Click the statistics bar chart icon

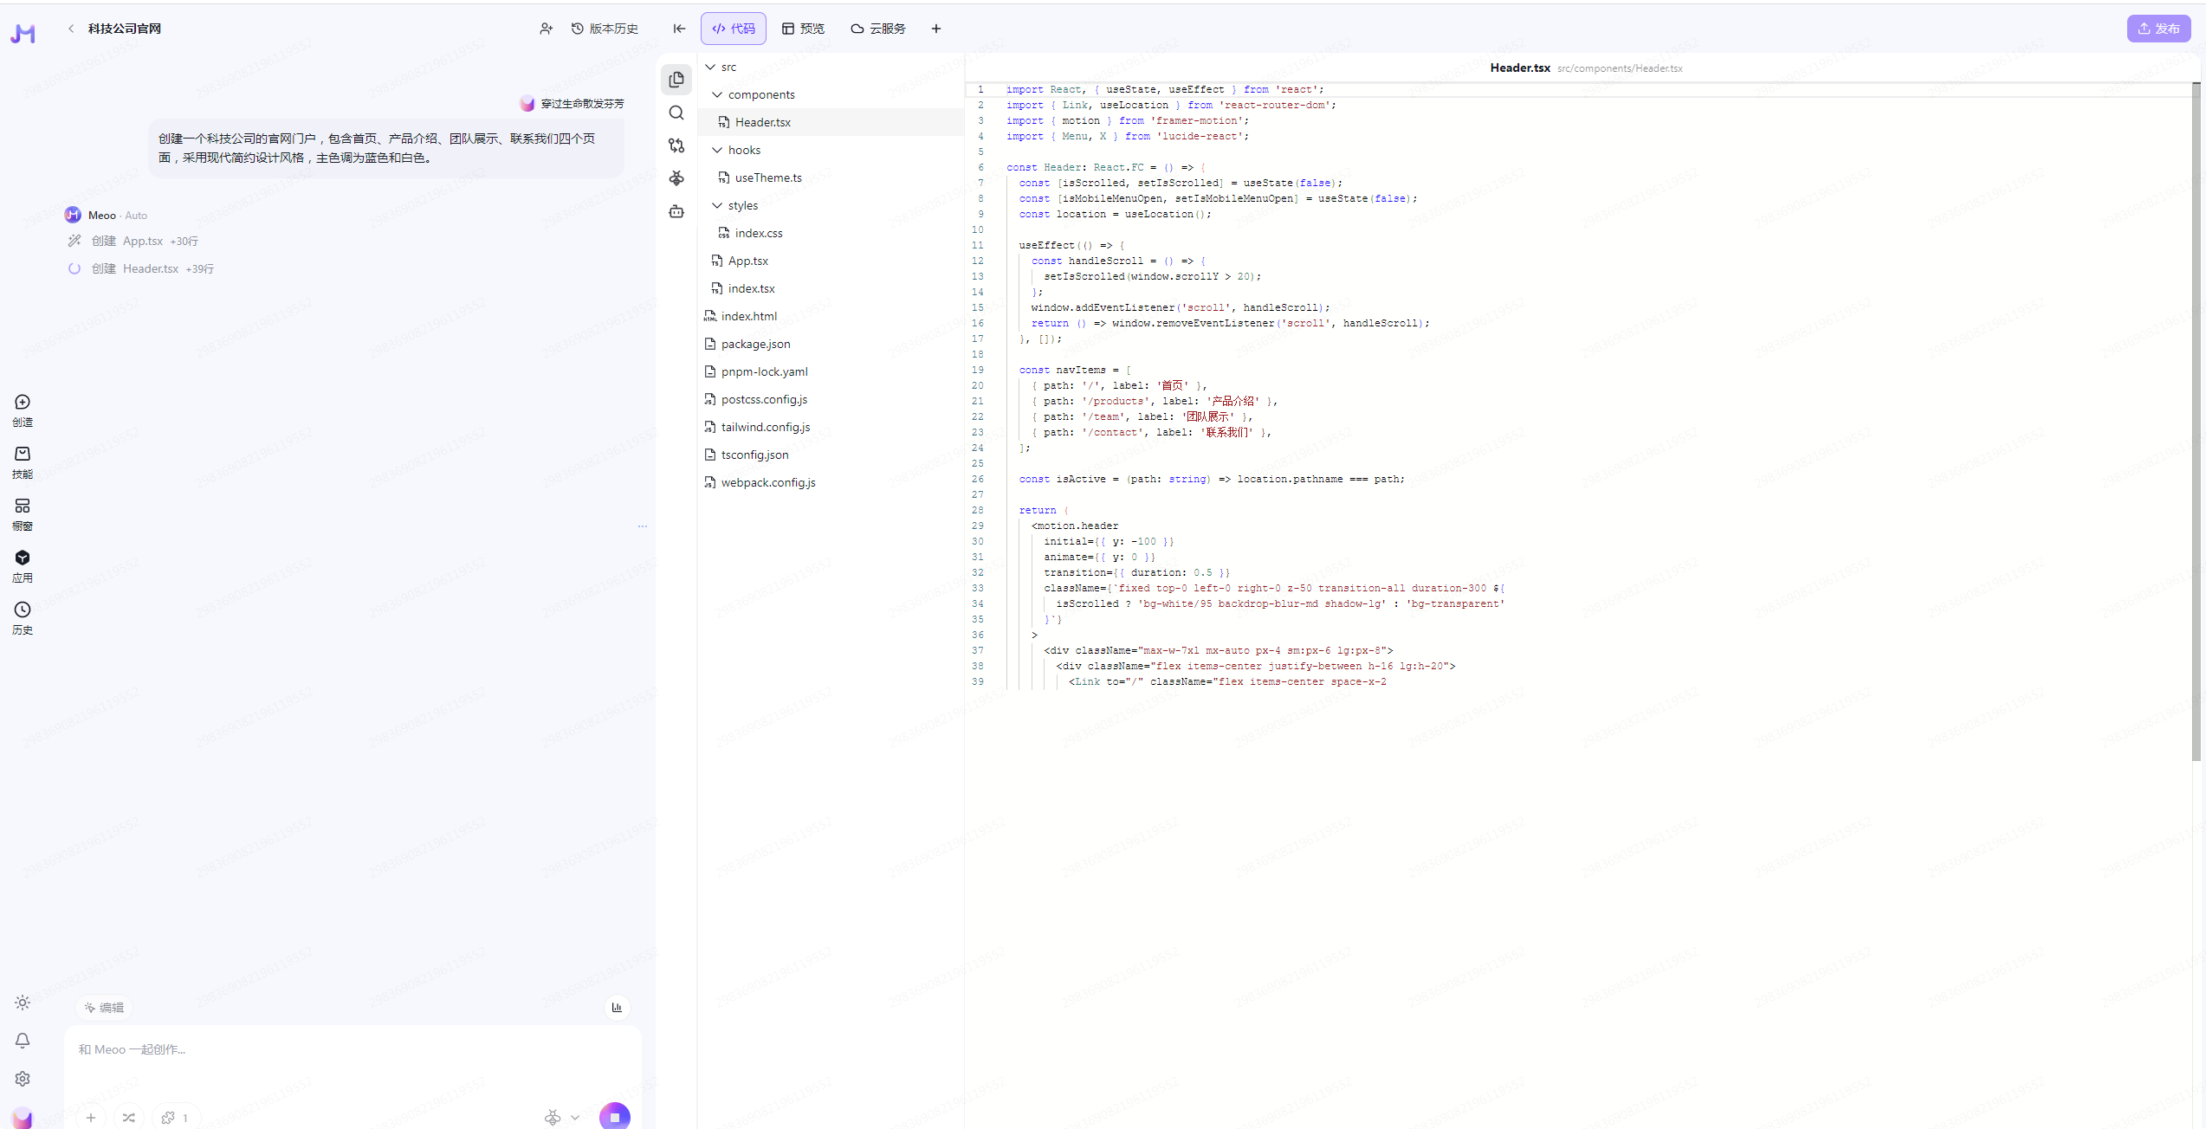point(617,1007)
